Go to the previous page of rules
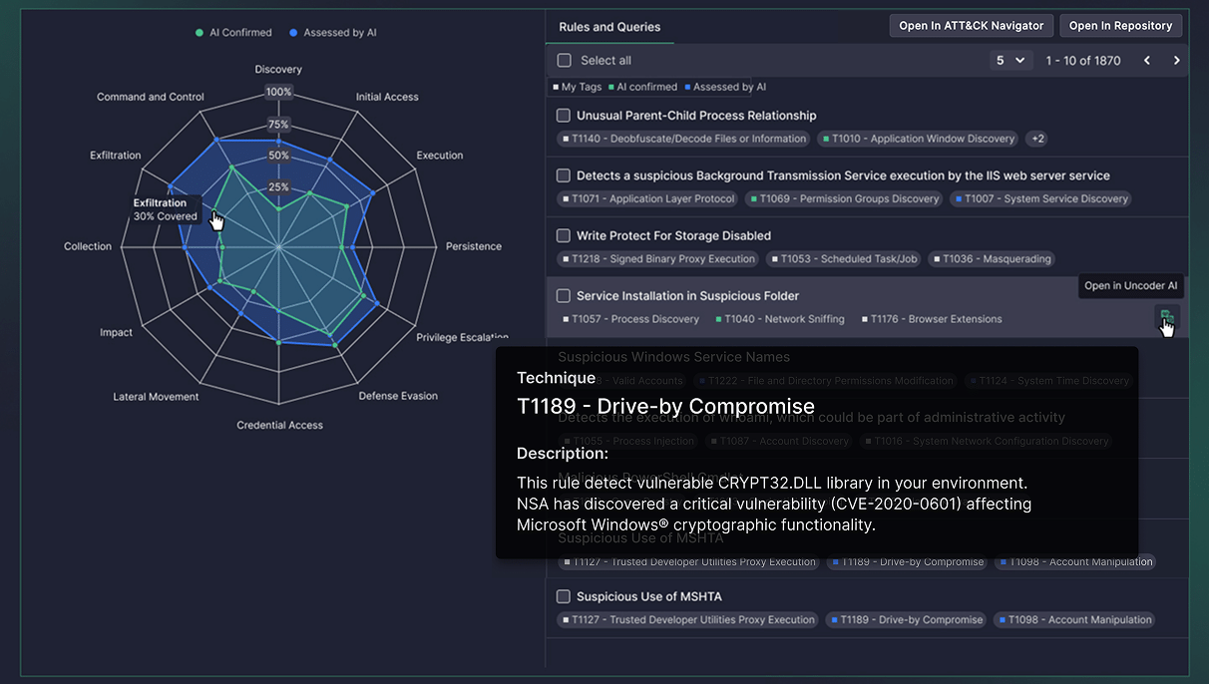 pos(1147,61)
